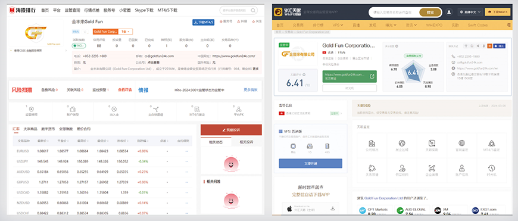Open the Skype下载 menu item
Image resolution: width=518 pixels, height=221 pixels.
click(144, 10)
